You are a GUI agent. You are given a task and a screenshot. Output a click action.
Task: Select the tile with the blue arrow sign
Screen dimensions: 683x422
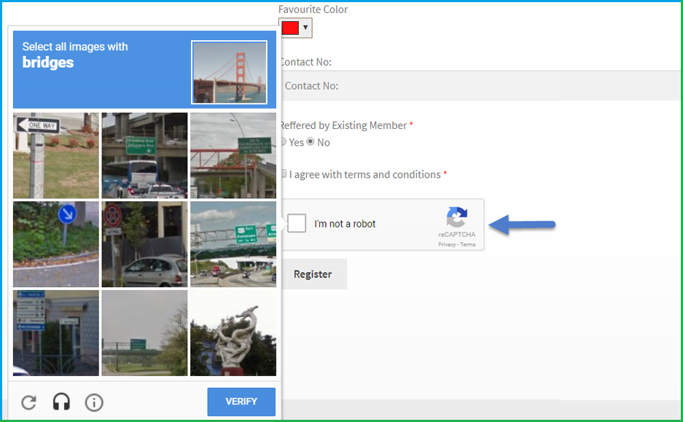[x=56, y=244]
